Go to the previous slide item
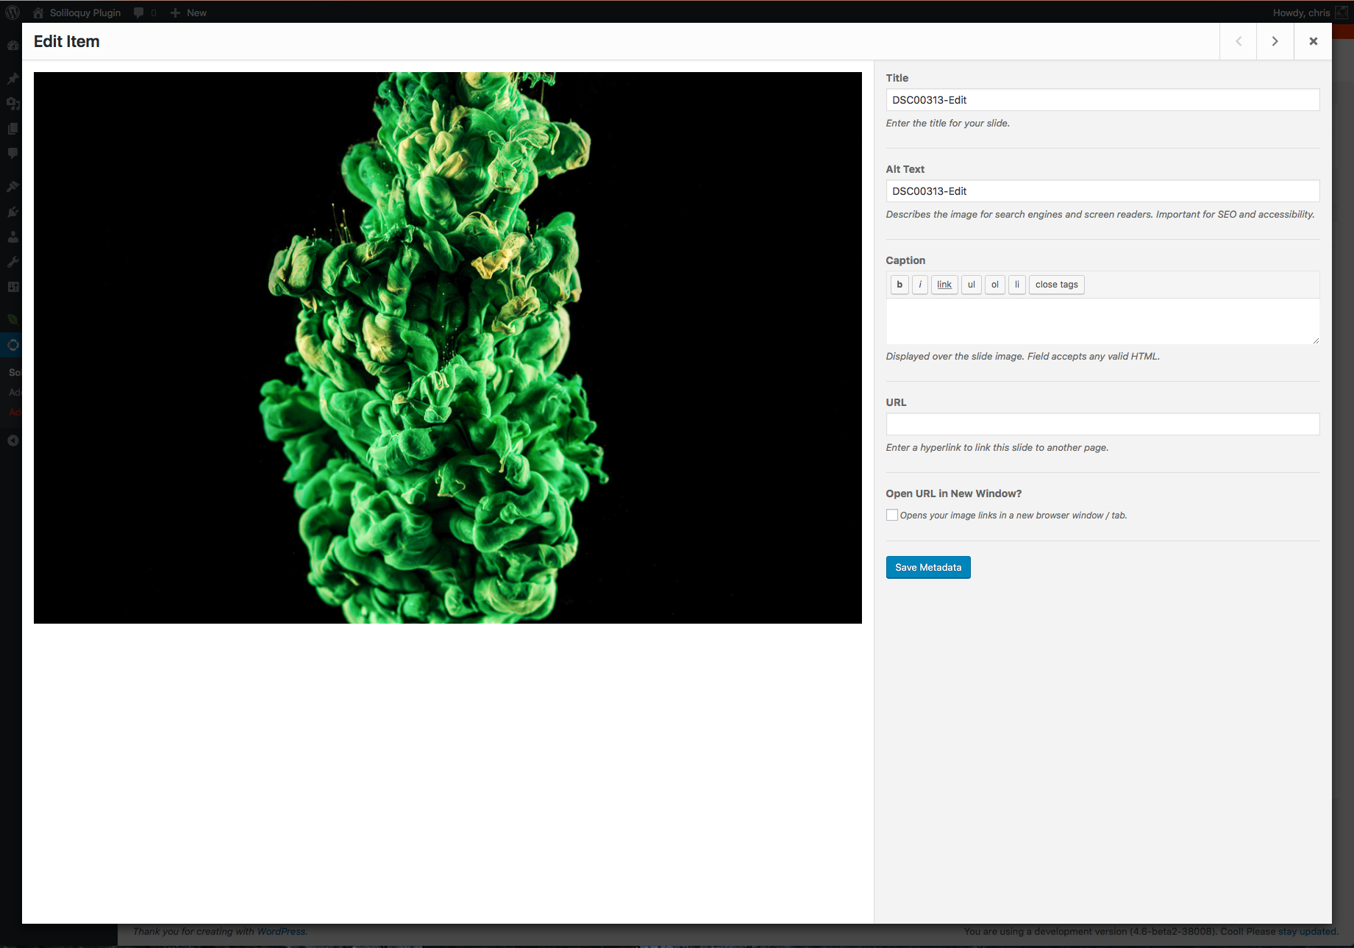Screen dimensions: 1354x948 click(1239, 41)
